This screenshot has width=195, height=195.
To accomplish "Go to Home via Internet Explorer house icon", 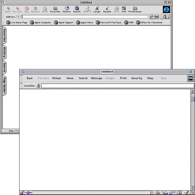I will click(45, 8).
